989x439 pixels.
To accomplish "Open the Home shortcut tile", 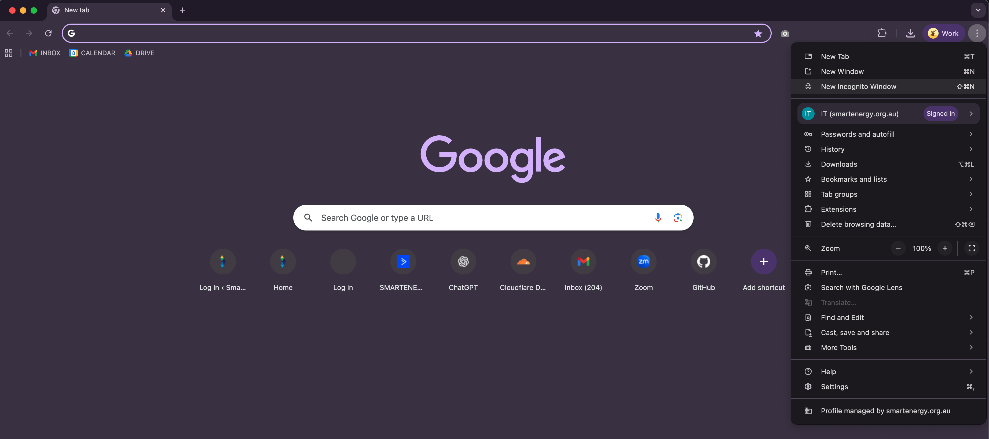I will [x=283, y=270].
